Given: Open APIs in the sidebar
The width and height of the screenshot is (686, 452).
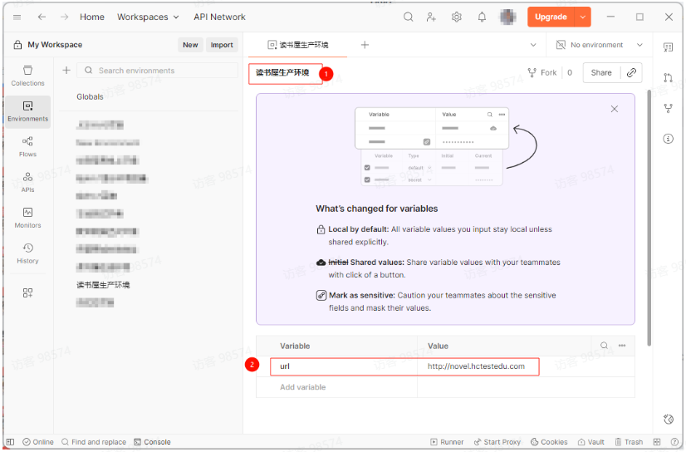Looking at the screenshot, I should click(x=27, y=182).
